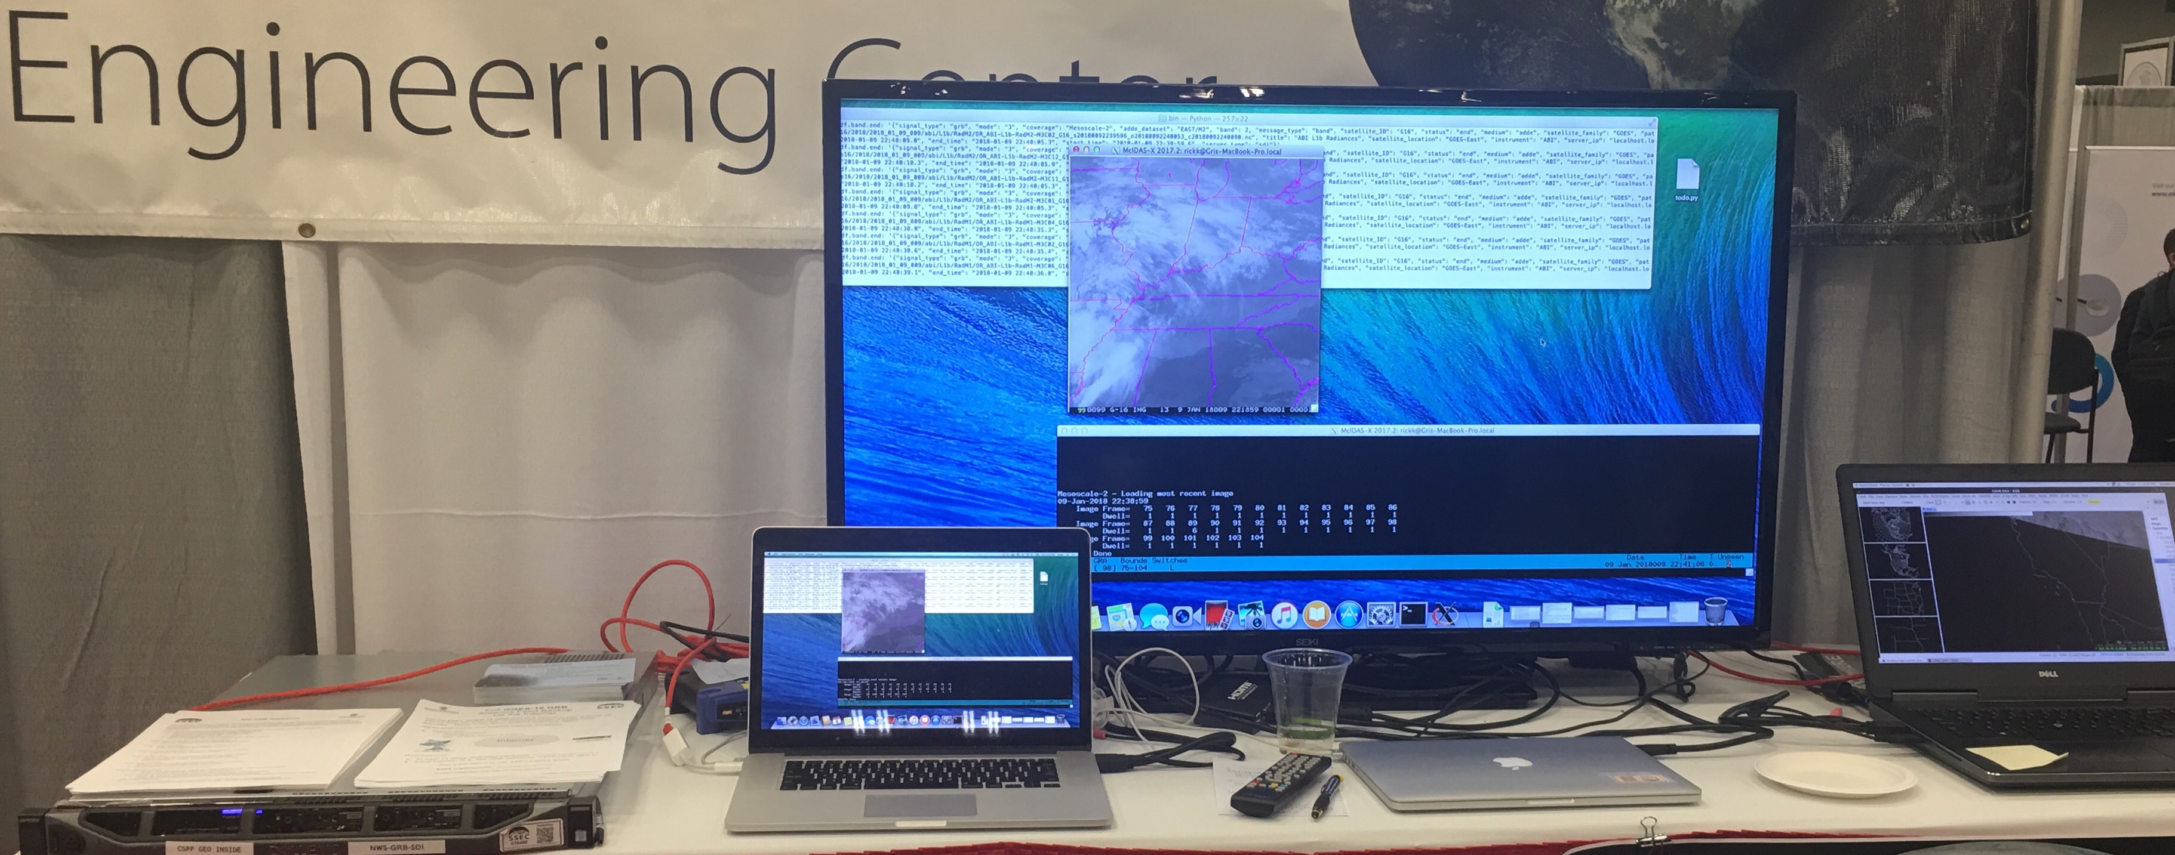This screenshot has height=855, width=2175.
Task: Focus the McIDAS-X text window title bar
Action: (1408, 430)
